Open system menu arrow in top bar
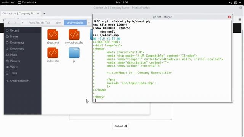The height and width of the screenshot is (137, 244). click(x=240, y=3)
